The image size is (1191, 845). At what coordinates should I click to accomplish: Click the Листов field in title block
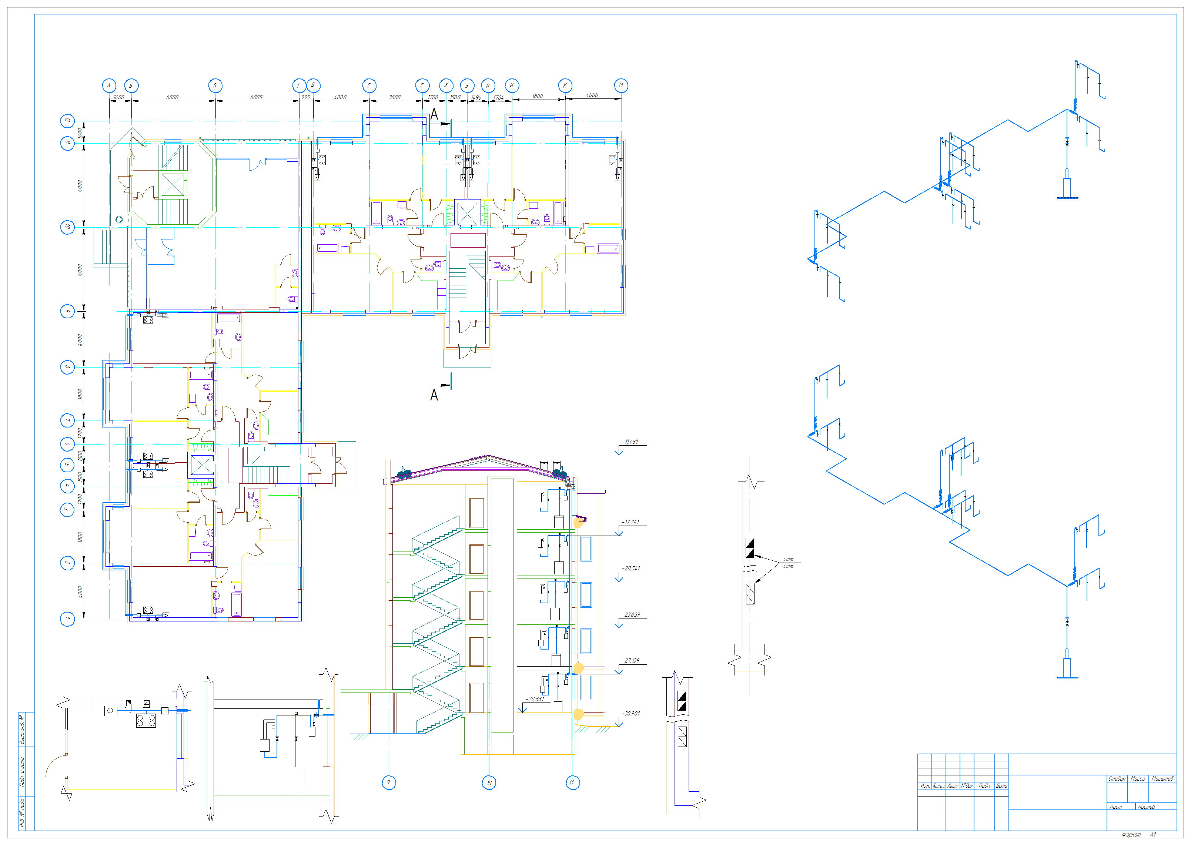1146,807
